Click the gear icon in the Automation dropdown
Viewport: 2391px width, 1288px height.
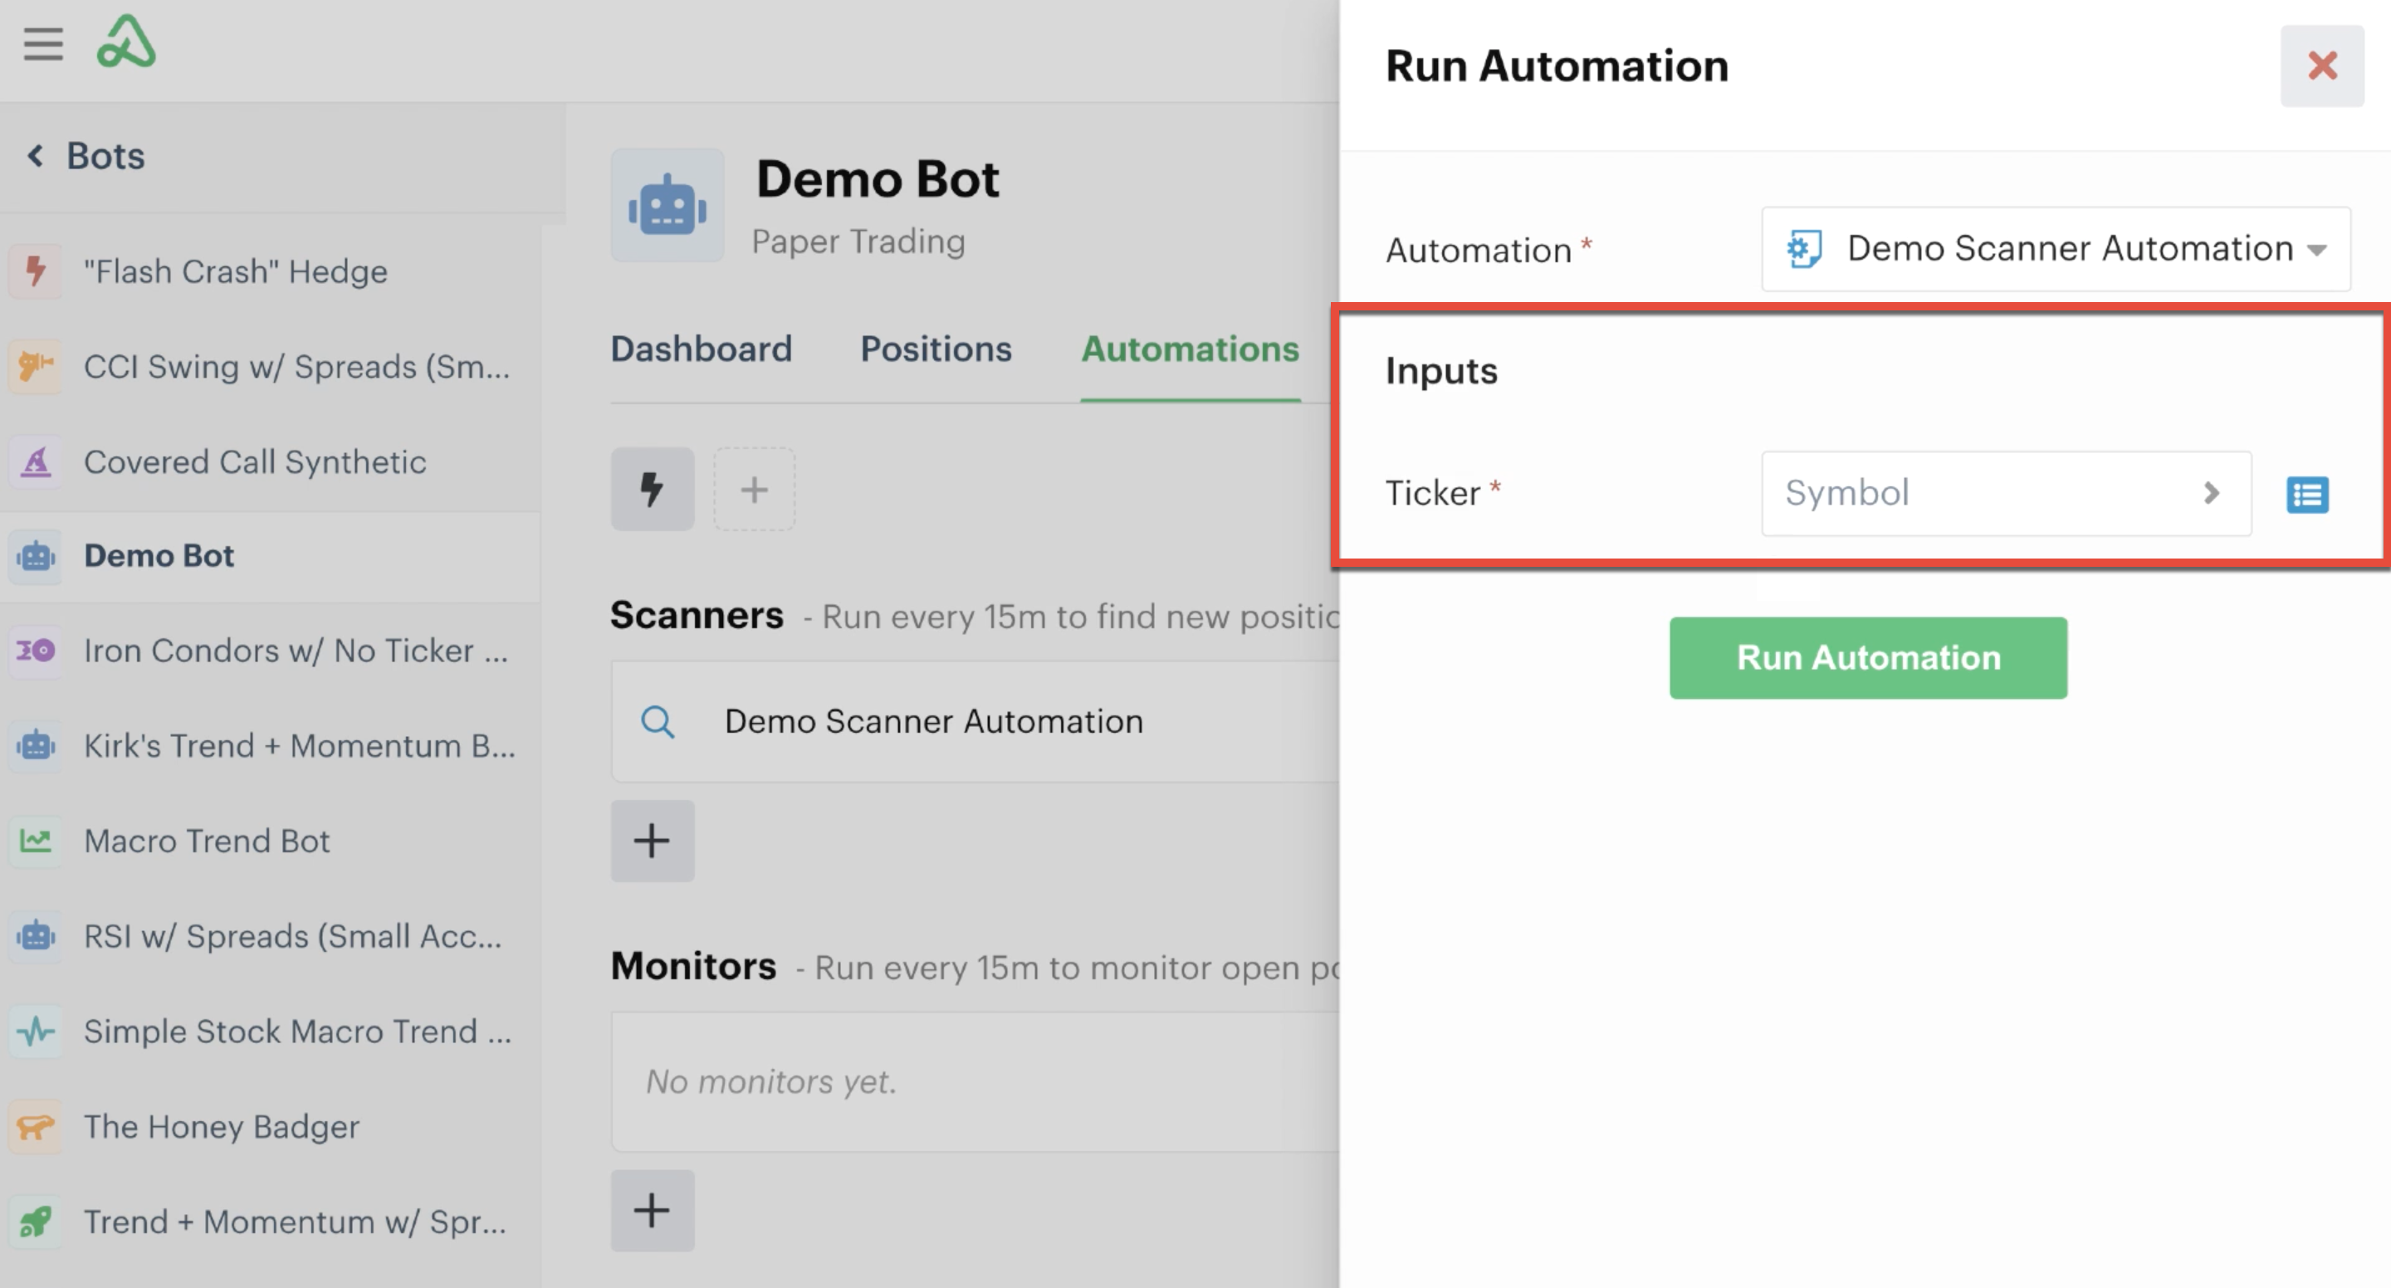(x=1803, y=249)
